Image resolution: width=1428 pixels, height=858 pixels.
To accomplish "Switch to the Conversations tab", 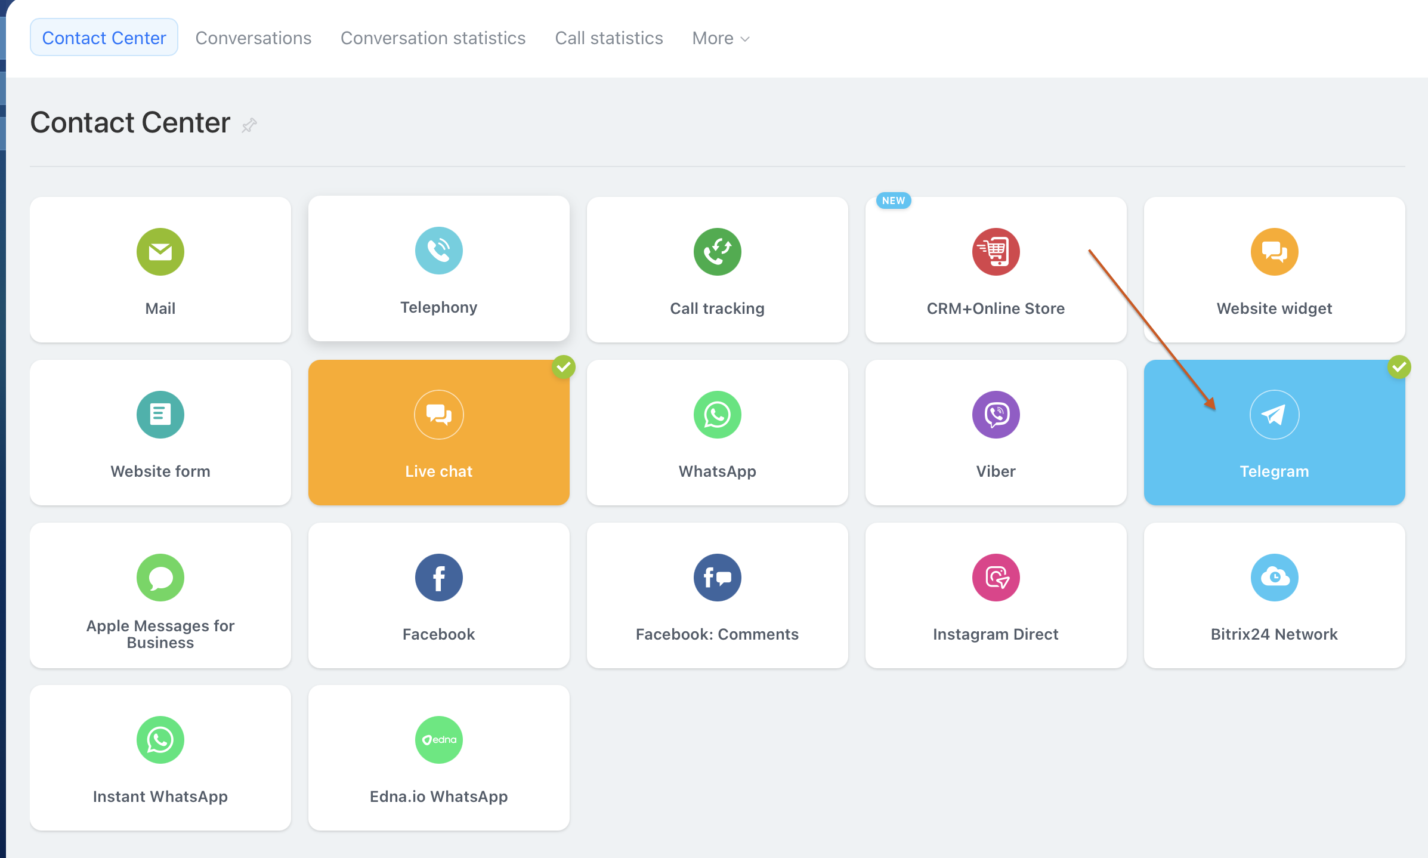I will click(254, 38).
